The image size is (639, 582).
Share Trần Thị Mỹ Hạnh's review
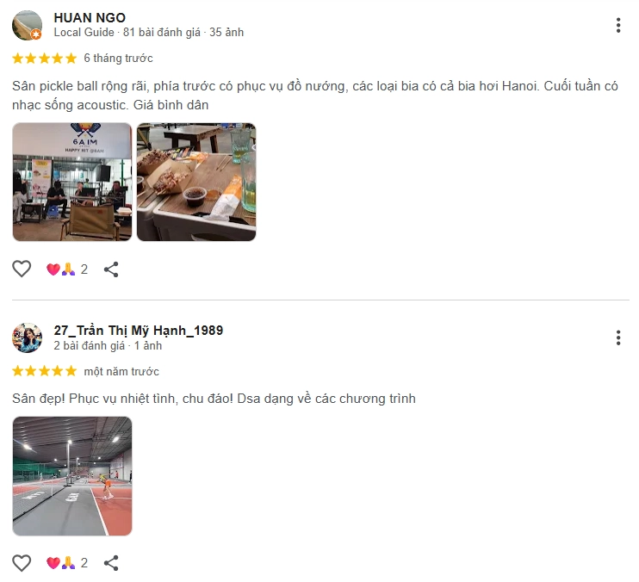tap(111, 563)
